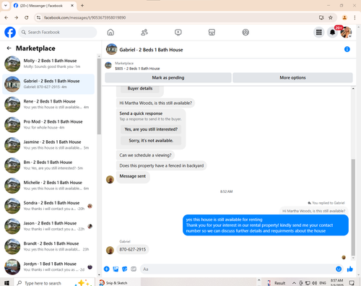Viewport: 361px width, 286px height.
Task: Show hidden system tray icons
Action: (x=294, y=283)
